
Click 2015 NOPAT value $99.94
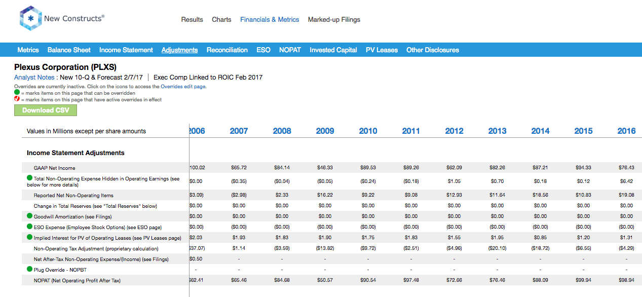[583, 280]
